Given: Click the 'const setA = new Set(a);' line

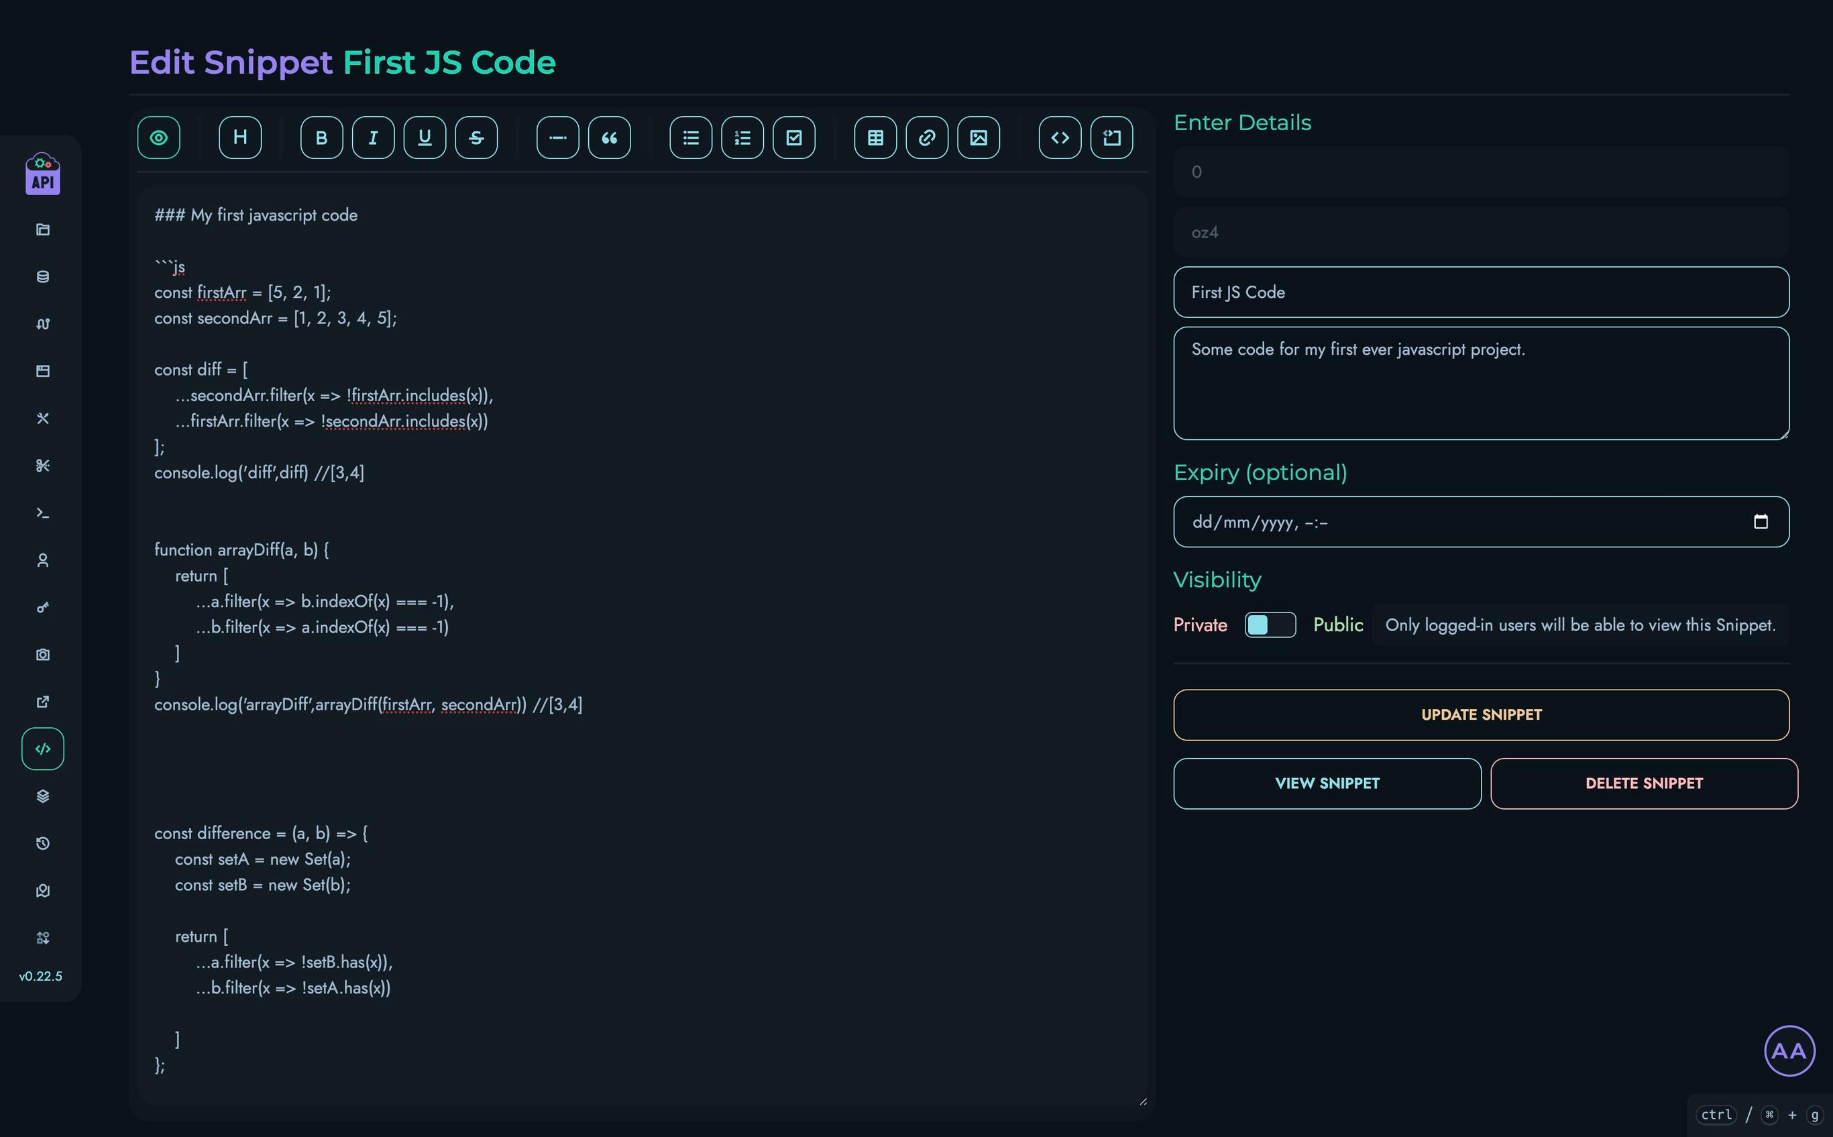Looking at the screenshot, I should point(262,859).
